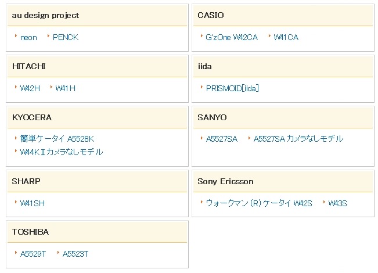This screenshot has height=273, width=378.
Task: Click the Sony Ericsson section header
Action: point(225,181)
